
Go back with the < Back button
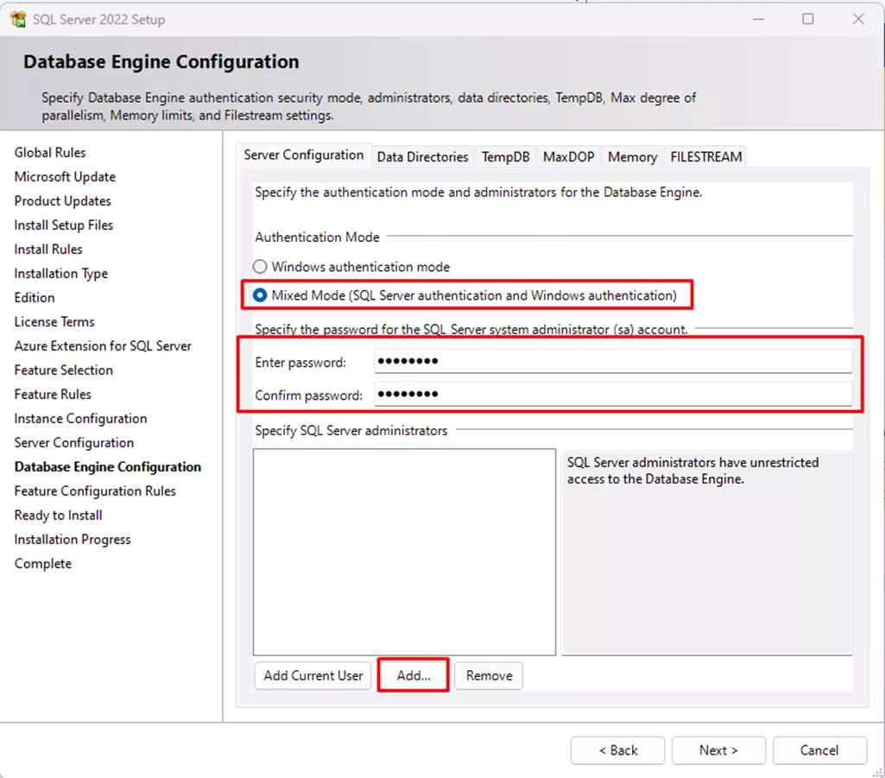point(618,750)
